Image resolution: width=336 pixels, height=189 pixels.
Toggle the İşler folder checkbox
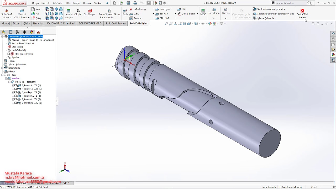click(x=5, y=75)
